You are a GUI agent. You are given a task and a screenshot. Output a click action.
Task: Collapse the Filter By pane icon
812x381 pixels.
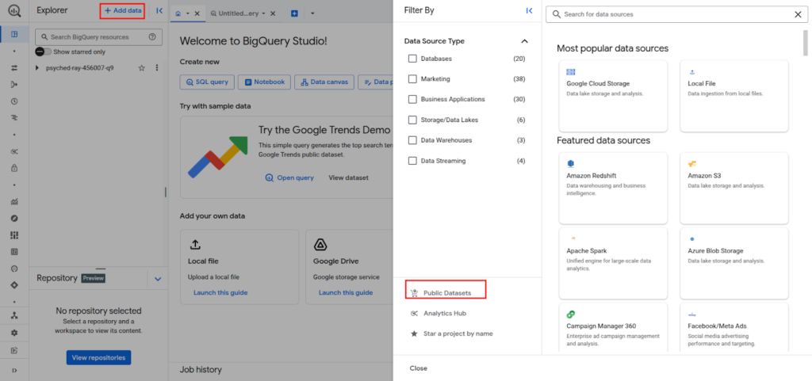pyautogui.click(x=529, y=10)
